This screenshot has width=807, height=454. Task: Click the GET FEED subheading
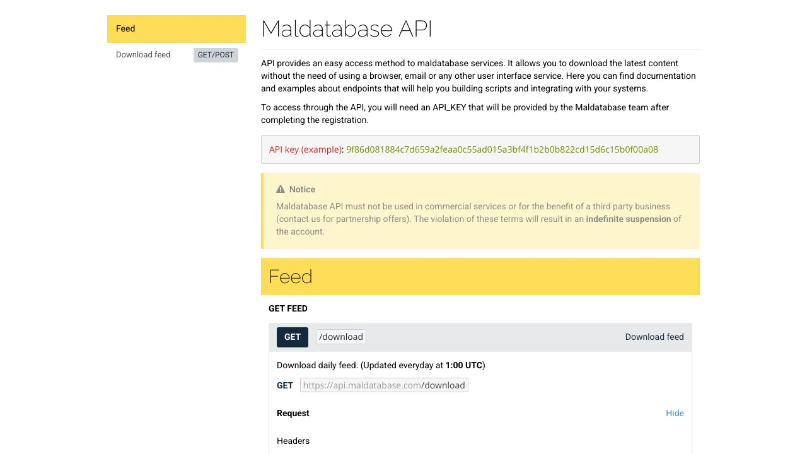click(288, 308)
